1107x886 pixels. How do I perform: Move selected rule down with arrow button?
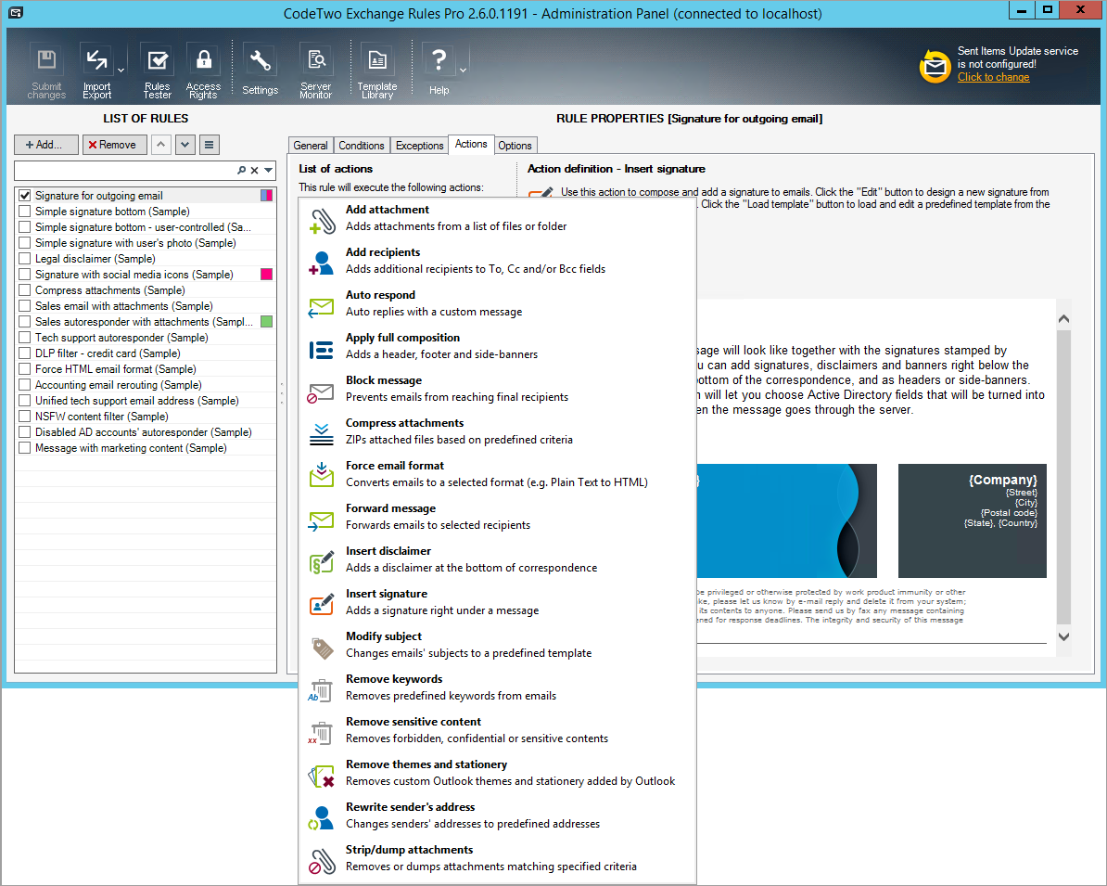click(185, 145)
